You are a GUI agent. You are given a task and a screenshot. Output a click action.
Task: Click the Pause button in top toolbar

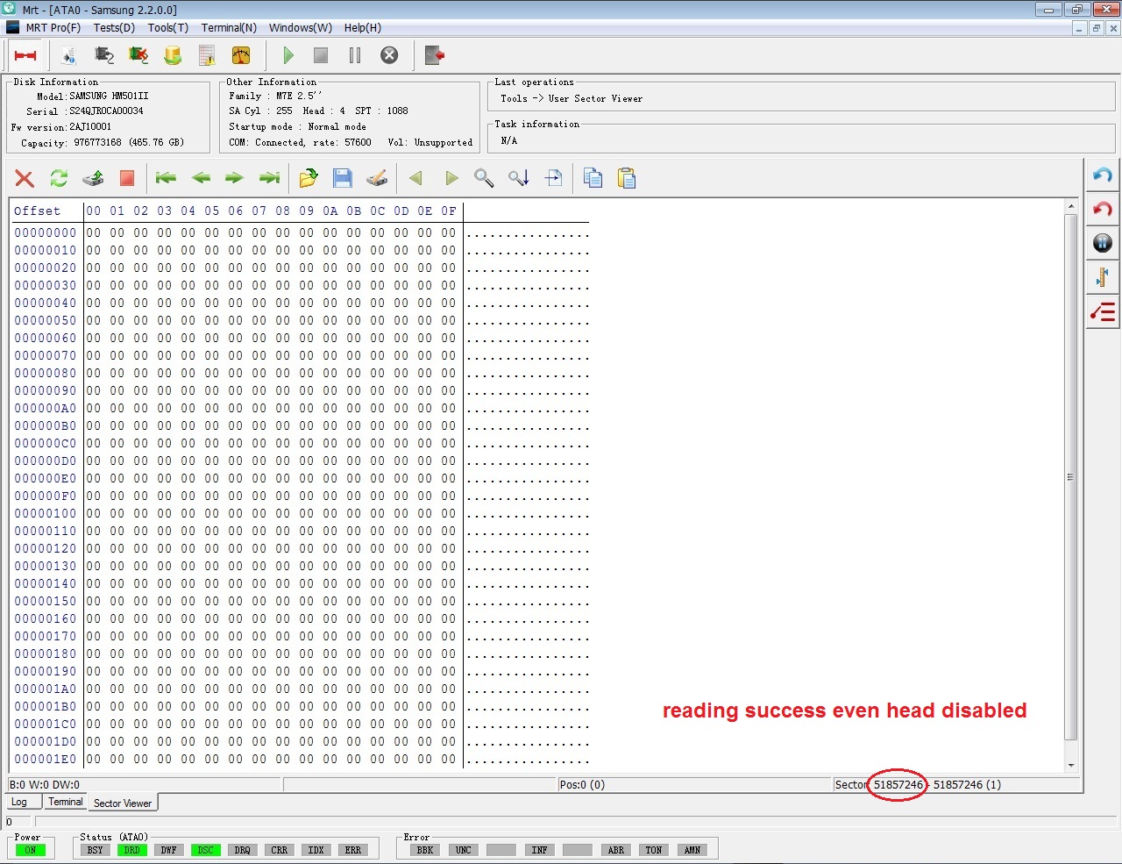point(355,55)
